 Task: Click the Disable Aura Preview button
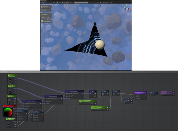[x=81, y=2]
